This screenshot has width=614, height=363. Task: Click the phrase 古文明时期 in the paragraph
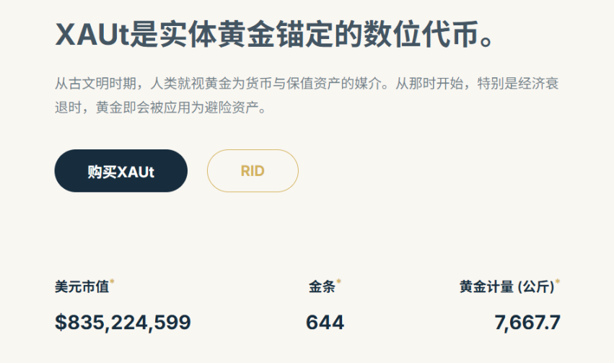tap(102, 84)
